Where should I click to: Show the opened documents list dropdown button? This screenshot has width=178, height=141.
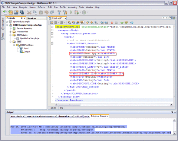(170, 18)
